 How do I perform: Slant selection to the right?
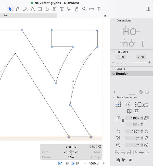click(x=146, y=138)
